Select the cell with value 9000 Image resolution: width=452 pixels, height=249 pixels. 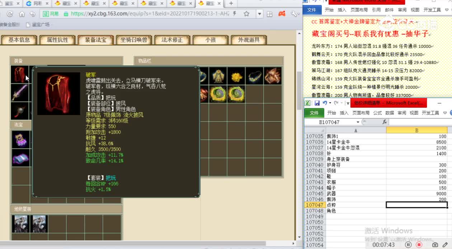click(417, 194)
